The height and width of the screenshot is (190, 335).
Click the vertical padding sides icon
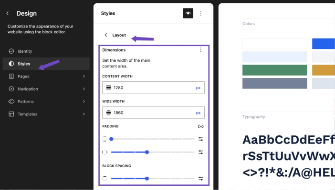coord(105,139)
